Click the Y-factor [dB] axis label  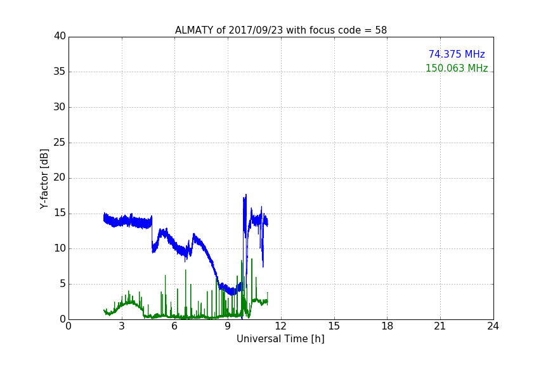(x=44, y=179)
